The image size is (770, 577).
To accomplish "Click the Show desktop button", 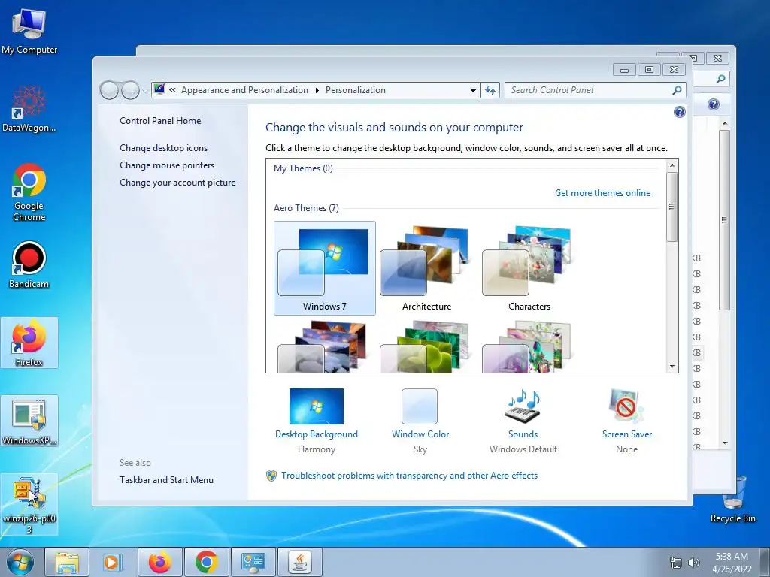I will [765, 562].
